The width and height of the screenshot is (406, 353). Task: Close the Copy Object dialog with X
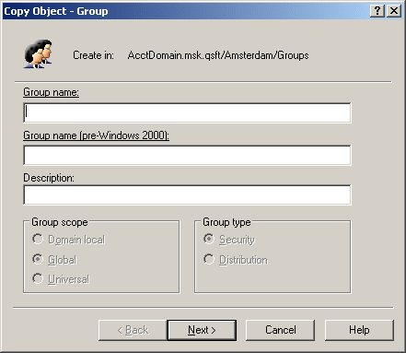pyautogui.click(x=394, y=11)
